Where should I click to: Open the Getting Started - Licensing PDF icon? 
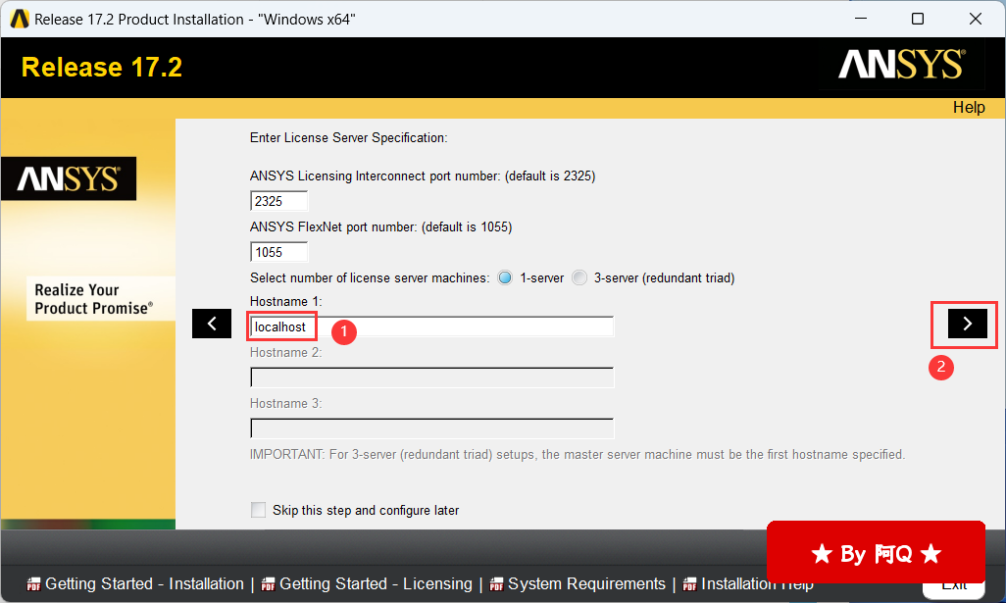pos(268,584)
